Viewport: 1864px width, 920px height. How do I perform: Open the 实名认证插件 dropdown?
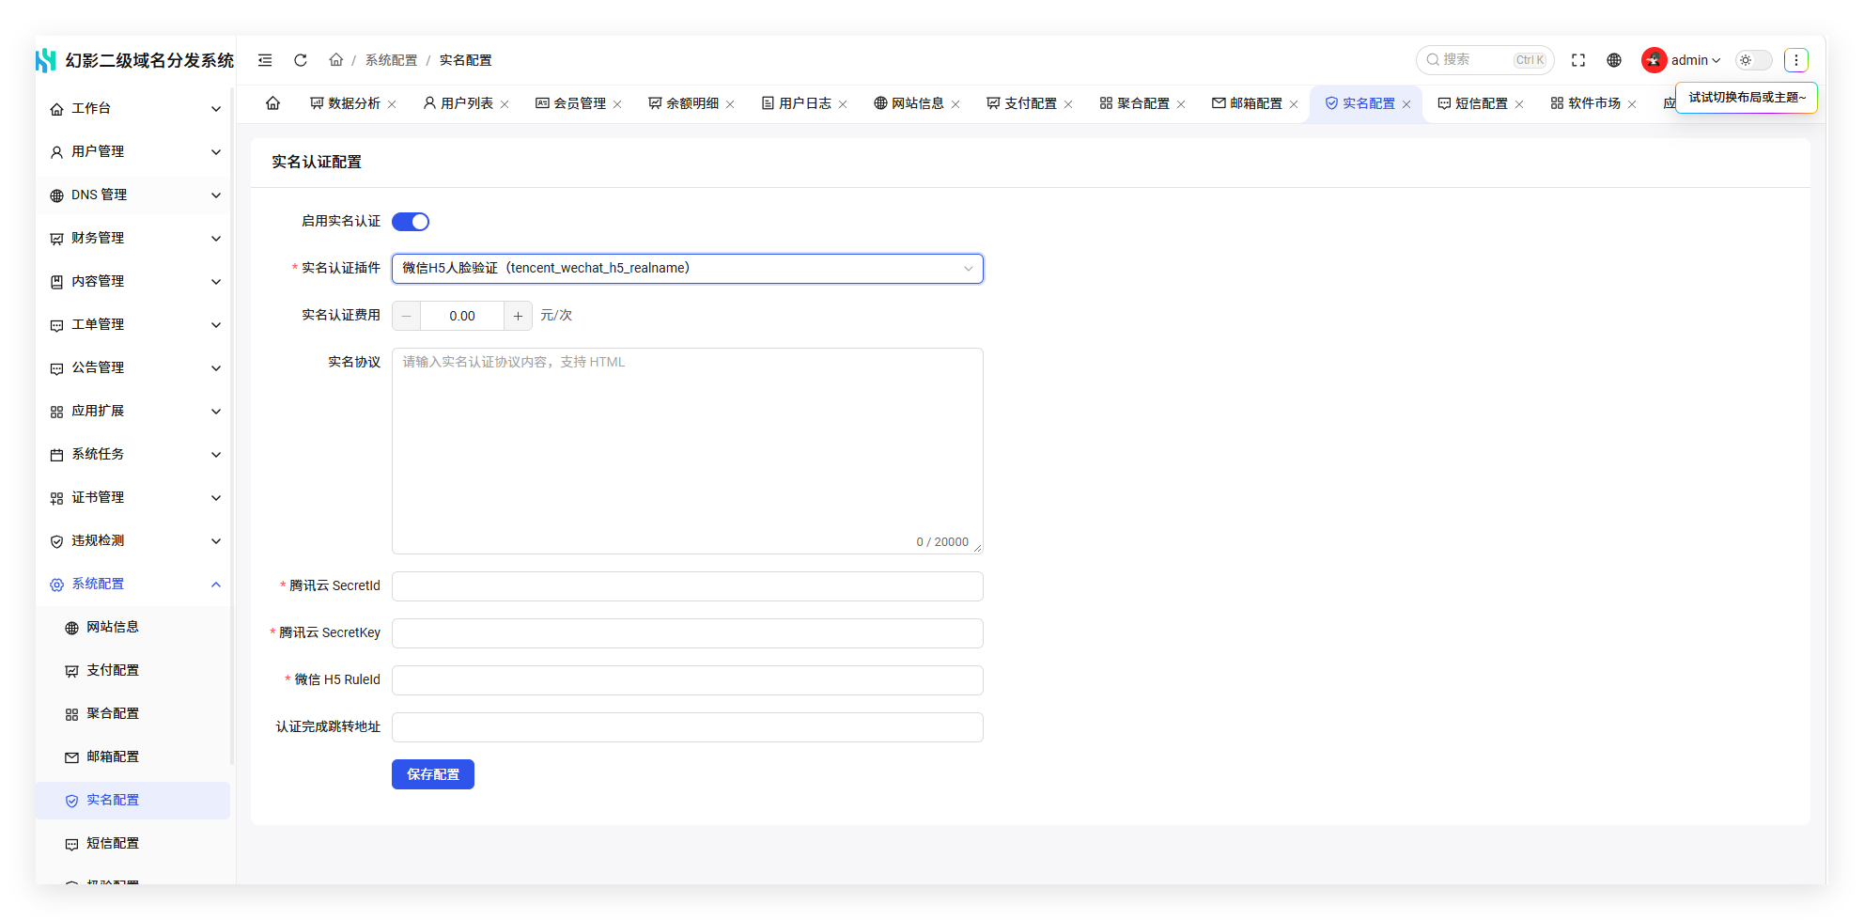coord(688,269)
